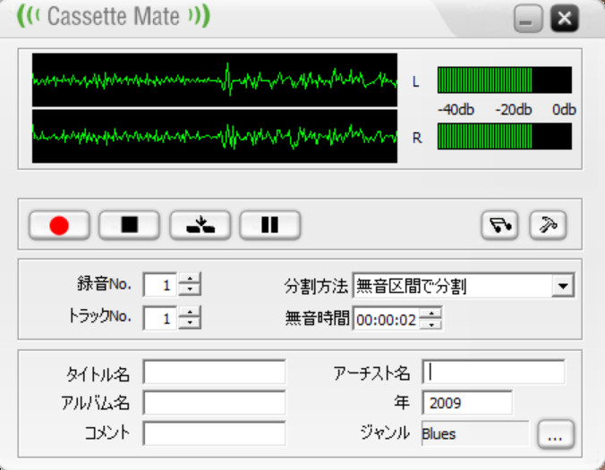Open the music player cart icon button
Screen dimensions: 605x470
click(499, 225)
